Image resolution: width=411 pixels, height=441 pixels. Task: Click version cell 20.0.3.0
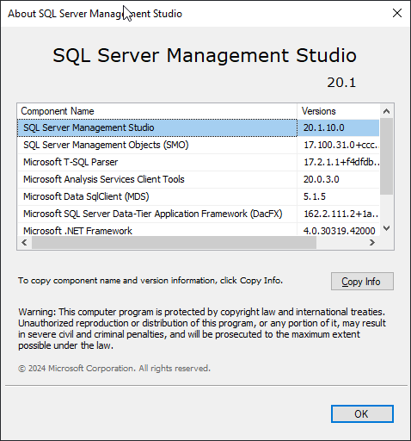click(x=339, y=179)
